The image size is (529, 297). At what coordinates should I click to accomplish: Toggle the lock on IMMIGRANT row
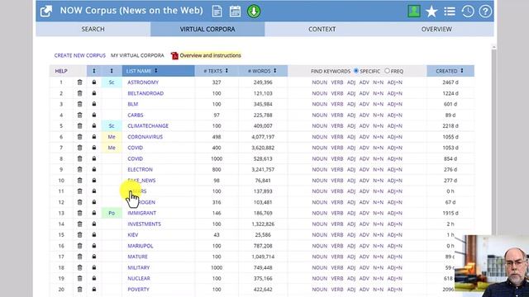94,213
